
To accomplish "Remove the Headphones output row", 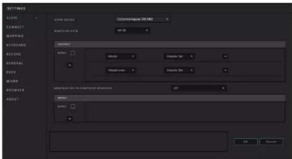I will tap(225, 70).
